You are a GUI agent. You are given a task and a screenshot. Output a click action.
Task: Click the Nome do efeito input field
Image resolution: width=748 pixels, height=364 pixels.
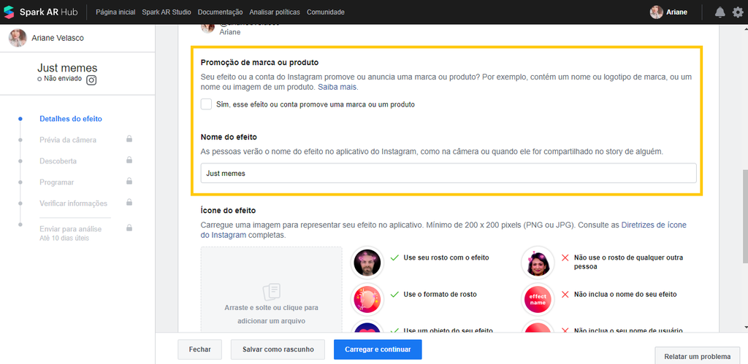click(449, 174)
